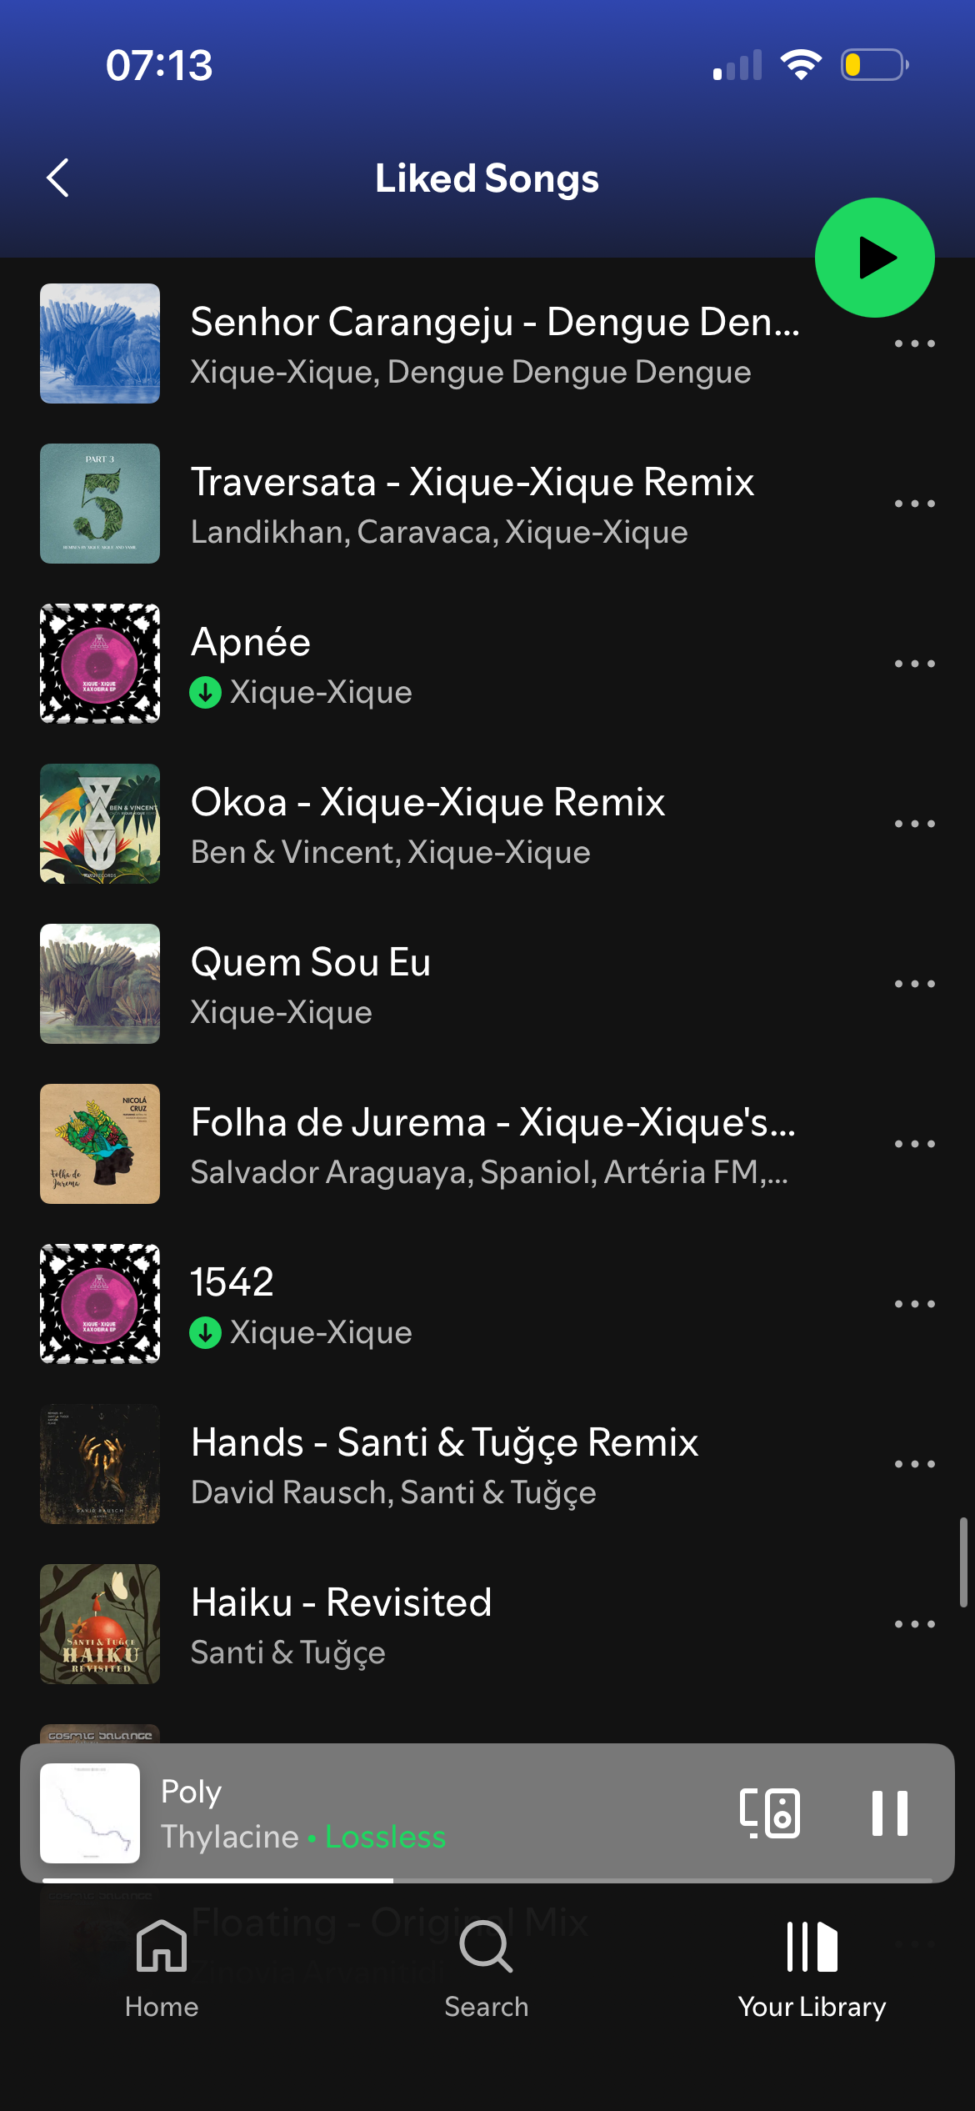Open the Connect devices speaker icon

click(x=770, y=1813)
